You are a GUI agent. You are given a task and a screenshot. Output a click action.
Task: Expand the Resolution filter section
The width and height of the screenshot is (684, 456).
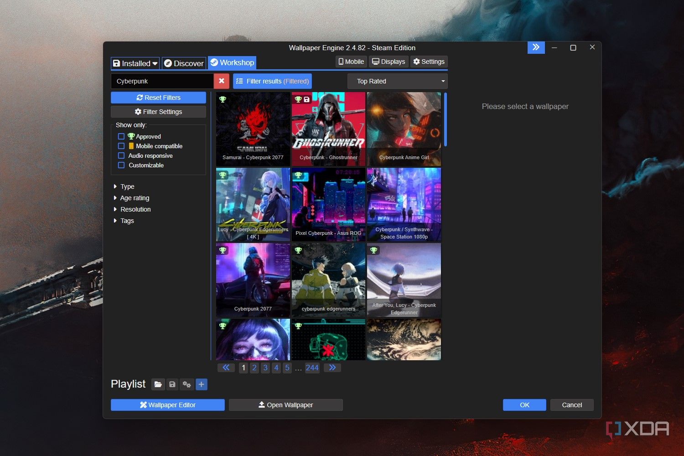pos(135,209)
